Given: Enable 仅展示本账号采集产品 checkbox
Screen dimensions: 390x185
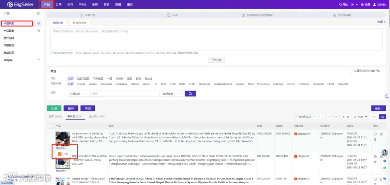Looking at the screenshot, I should (x=351, y=71).
